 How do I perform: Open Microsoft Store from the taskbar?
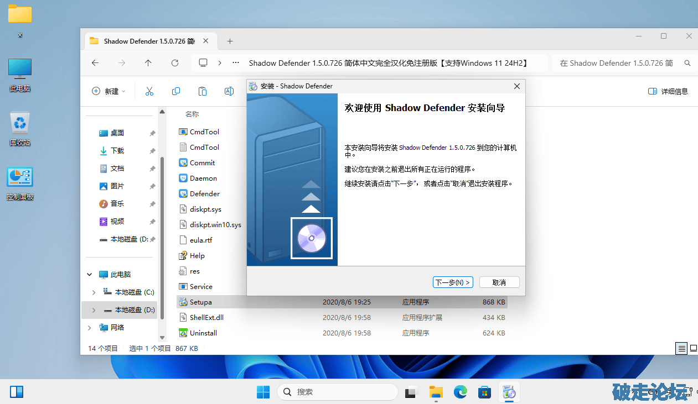(485, 392)
